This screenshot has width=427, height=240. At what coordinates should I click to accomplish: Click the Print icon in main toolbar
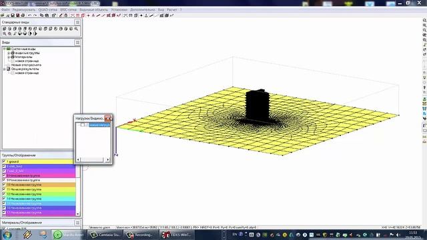pyautogui.click(x=23, y=15)
